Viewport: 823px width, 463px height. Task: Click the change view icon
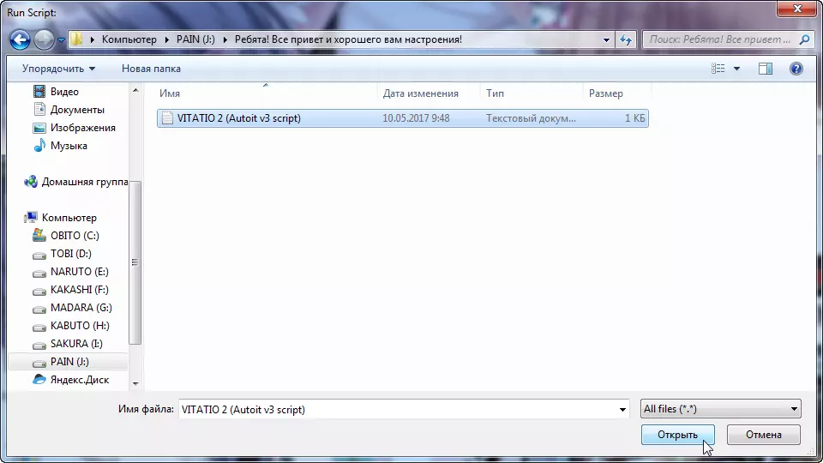[718, 69]
